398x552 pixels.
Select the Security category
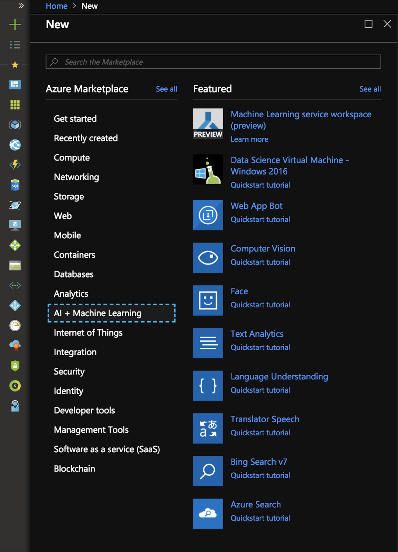pos(69,372)
